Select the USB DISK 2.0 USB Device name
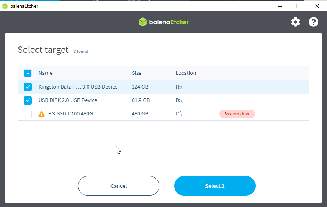Viewport: 327px width, 207px height. [x=68, y=100]
